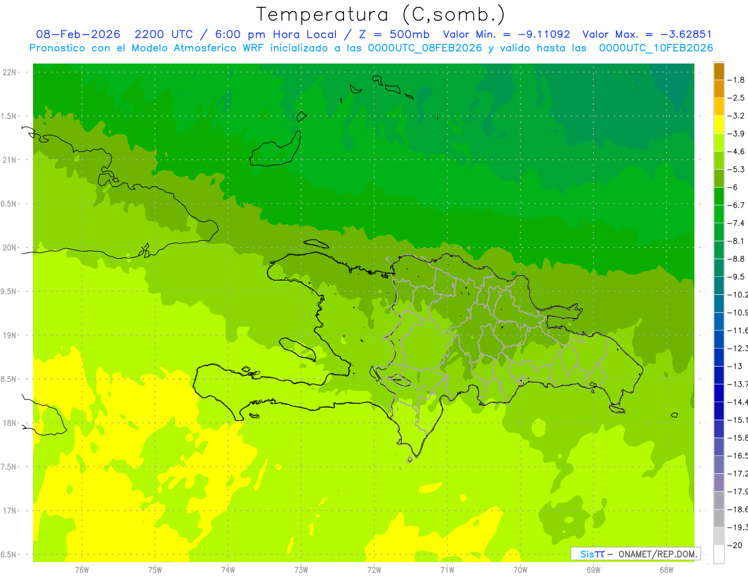This screenshot has width=748, height=578.
Task: Click the "72W" longitude label
Action: click(x=374, y=569)
